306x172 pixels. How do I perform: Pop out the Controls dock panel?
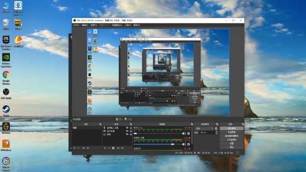243,124
